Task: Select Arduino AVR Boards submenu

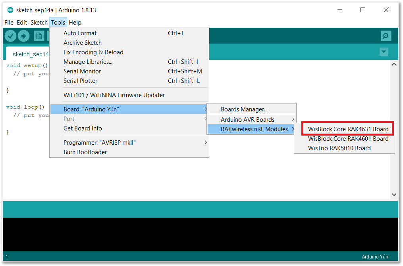Action: click(251, 120)
